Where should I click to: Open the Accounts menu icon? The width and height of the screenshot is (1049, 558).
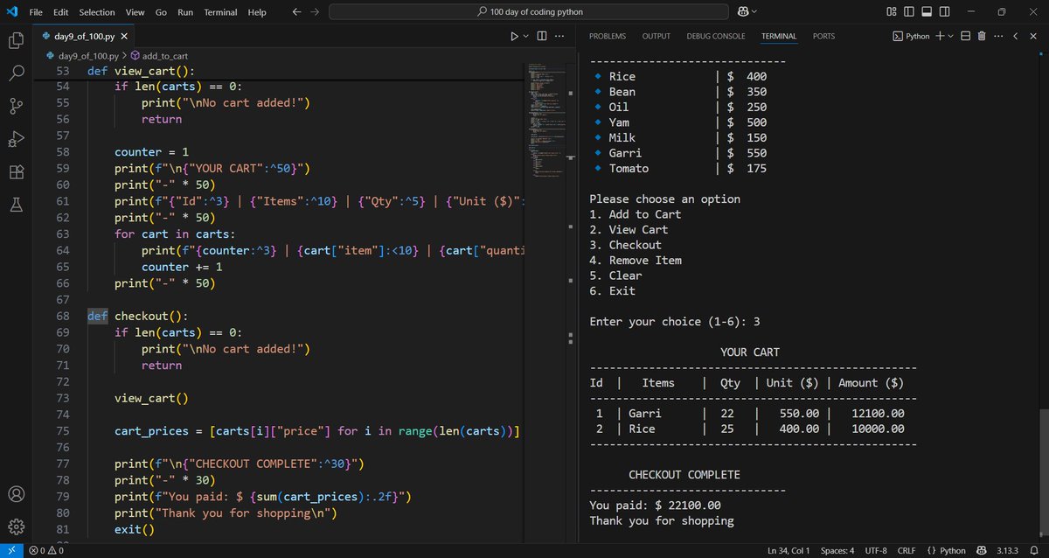pyautogui.click(x=16, y=493)
